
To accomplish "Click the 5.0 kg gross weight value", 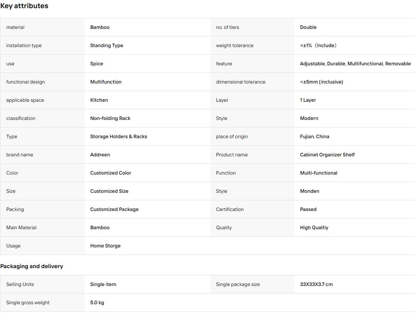I will (x=97, y=303).
